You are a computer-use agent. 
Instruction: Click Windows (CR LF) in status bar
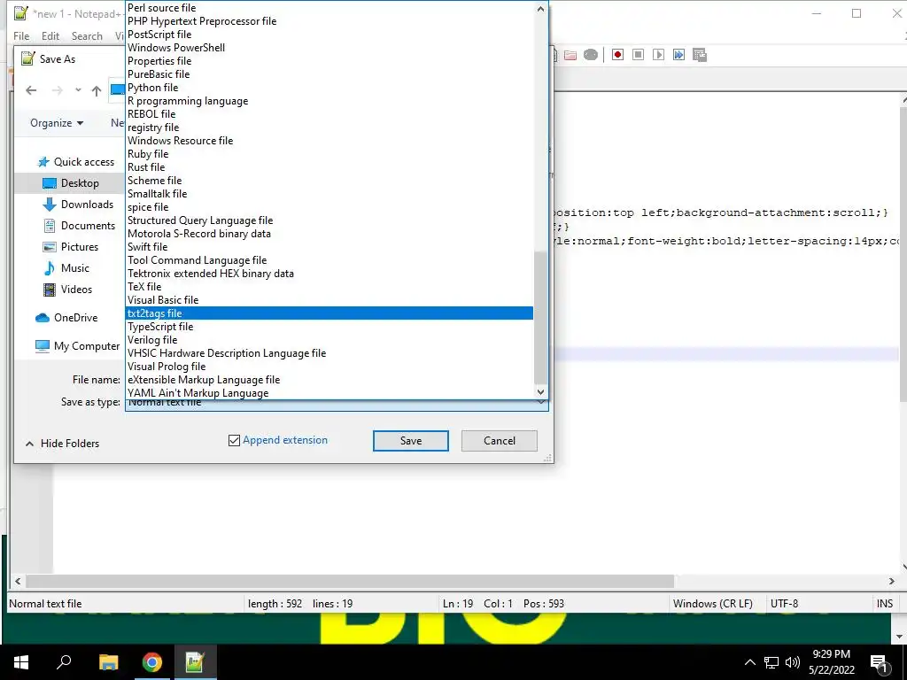(713, 604)
